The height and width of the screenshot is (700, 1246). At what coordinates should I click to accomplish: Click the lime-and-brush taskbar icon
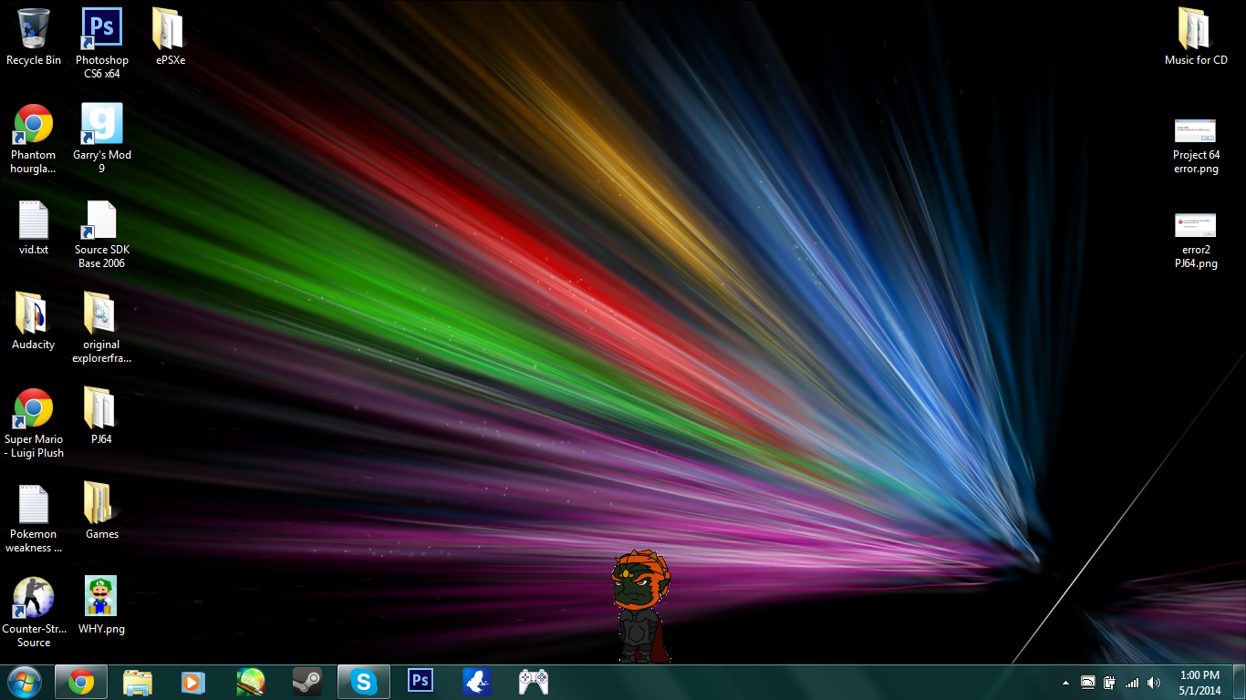click(250, 682)
